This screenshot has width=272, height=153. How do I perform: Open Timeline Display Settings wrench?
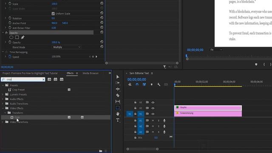coord(159,85)
